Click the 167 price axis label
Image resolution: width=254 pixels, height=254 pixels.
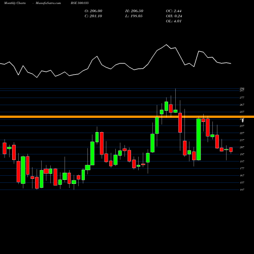pos(242,176)
